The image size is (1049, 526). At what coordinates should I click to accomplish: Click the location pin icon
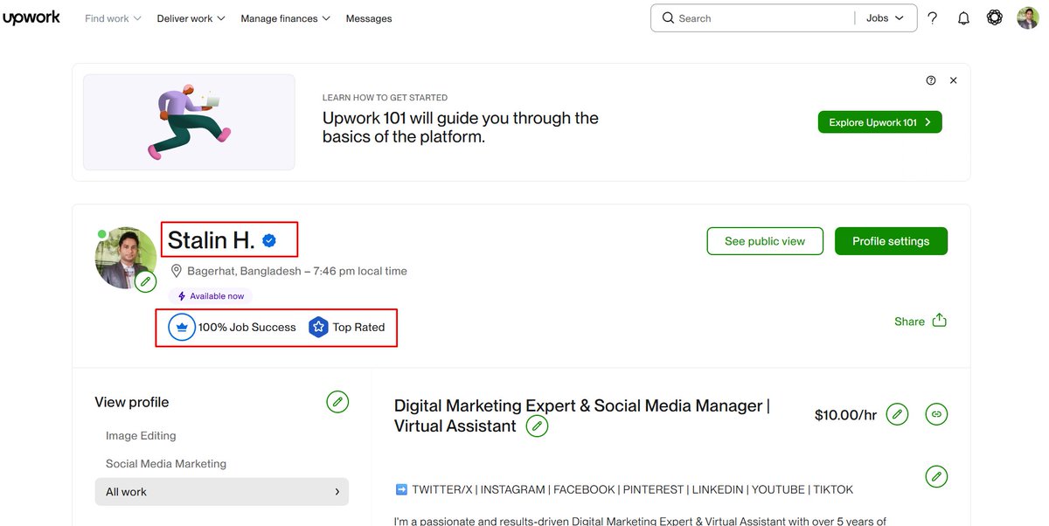(x=176, y=271)
